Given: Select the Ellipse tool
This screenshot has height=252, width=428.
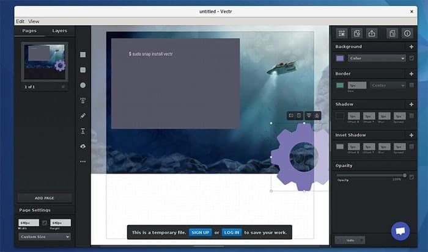Looking at the screenshot, I should coord(83,85).
